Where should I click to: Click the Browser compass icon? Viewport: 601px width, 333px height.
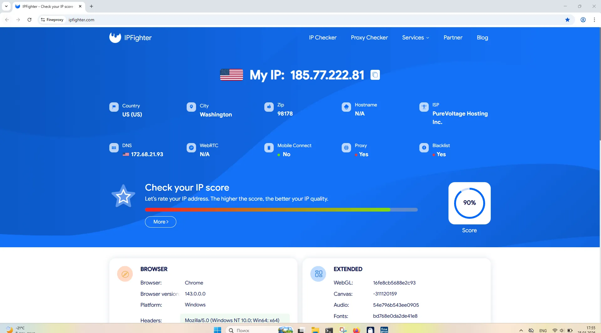(x=125, y=274)
